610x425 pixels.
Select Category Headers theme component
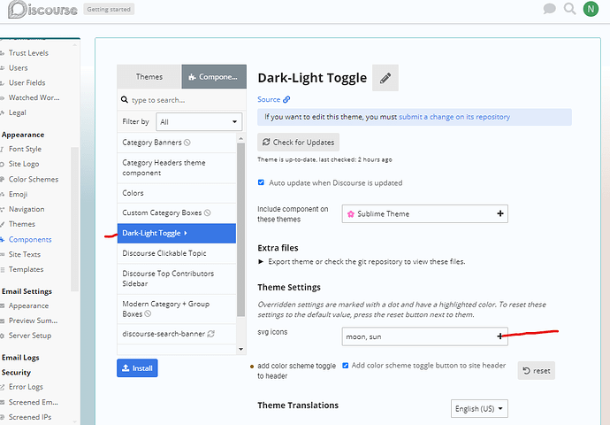pos(177,168)
